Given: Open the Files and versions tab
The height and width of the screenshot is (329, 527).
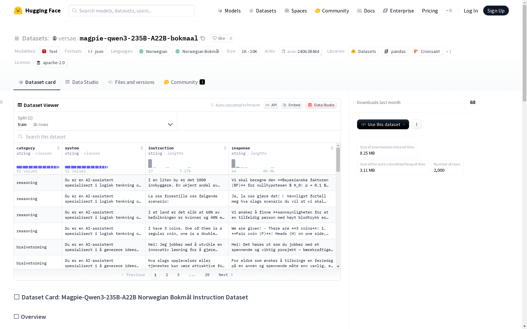Looking at the screenshot, I should click(131, 82).
